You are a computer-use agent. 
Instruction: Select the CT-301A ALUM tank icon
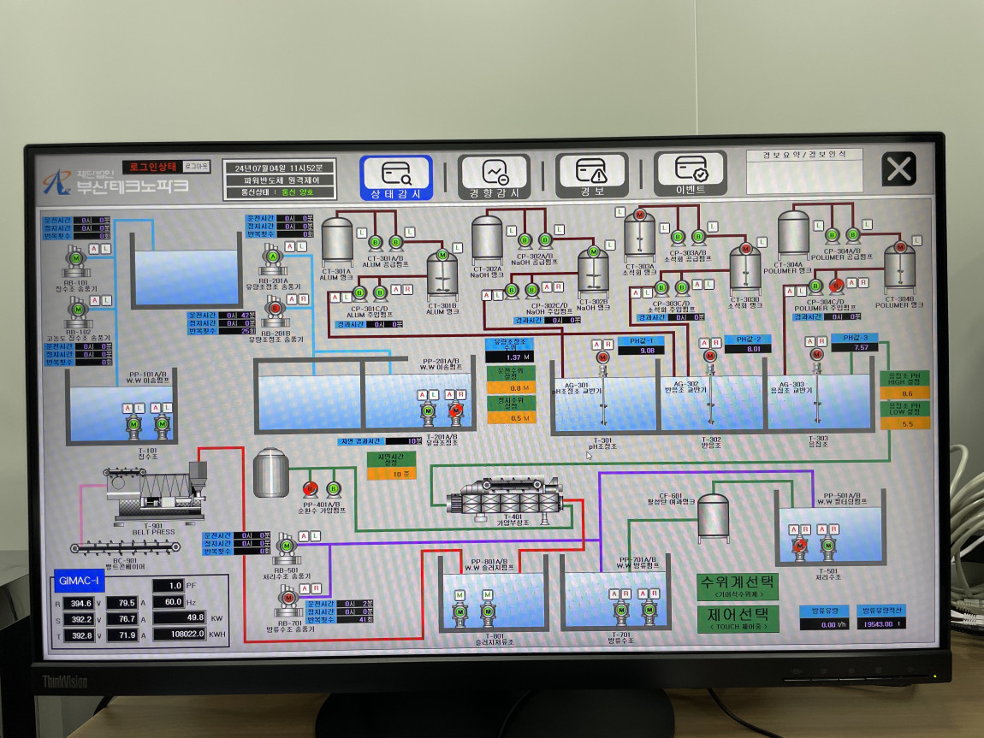[x=337, y=243]
